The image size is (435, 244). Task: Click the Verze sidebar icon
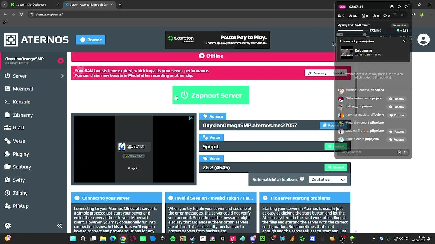[7, 141]
